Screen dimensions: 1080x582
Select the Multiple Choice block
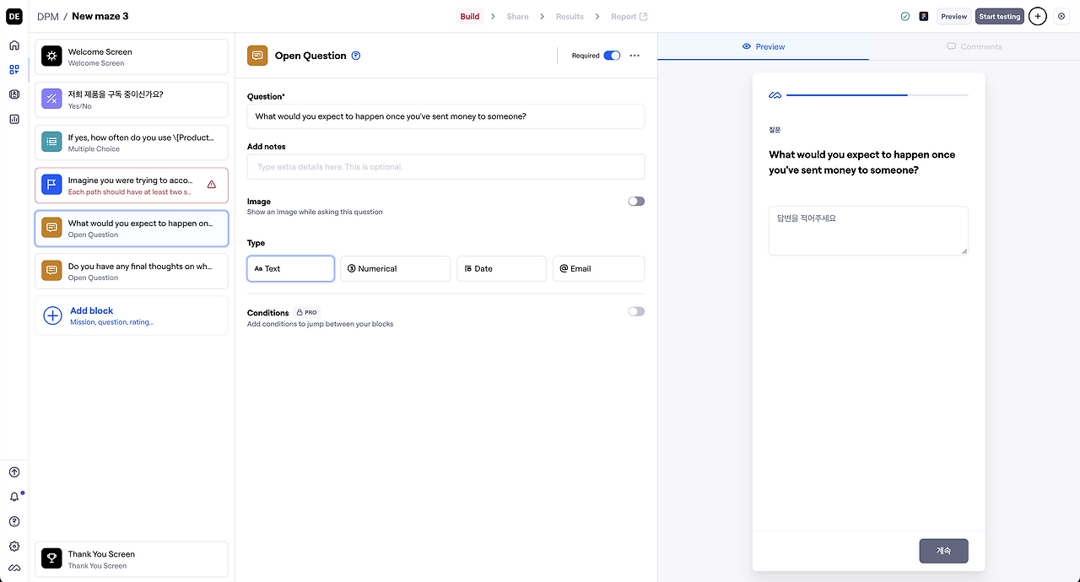point(132,143)
